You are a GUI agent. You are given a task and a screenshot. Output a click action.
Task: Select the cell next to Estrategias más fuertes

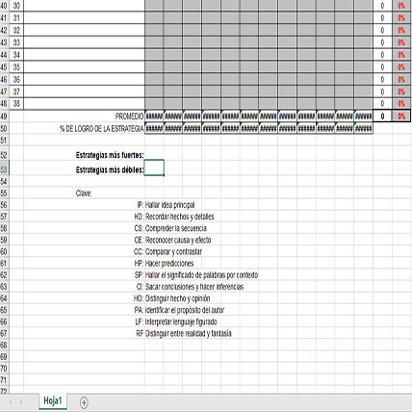click(x=154, y=155)
